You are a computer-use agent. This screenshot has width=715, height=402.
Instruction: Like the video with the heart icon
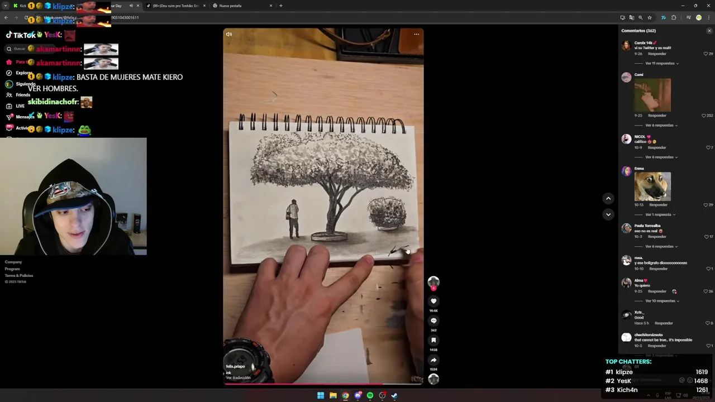[433, 301]
